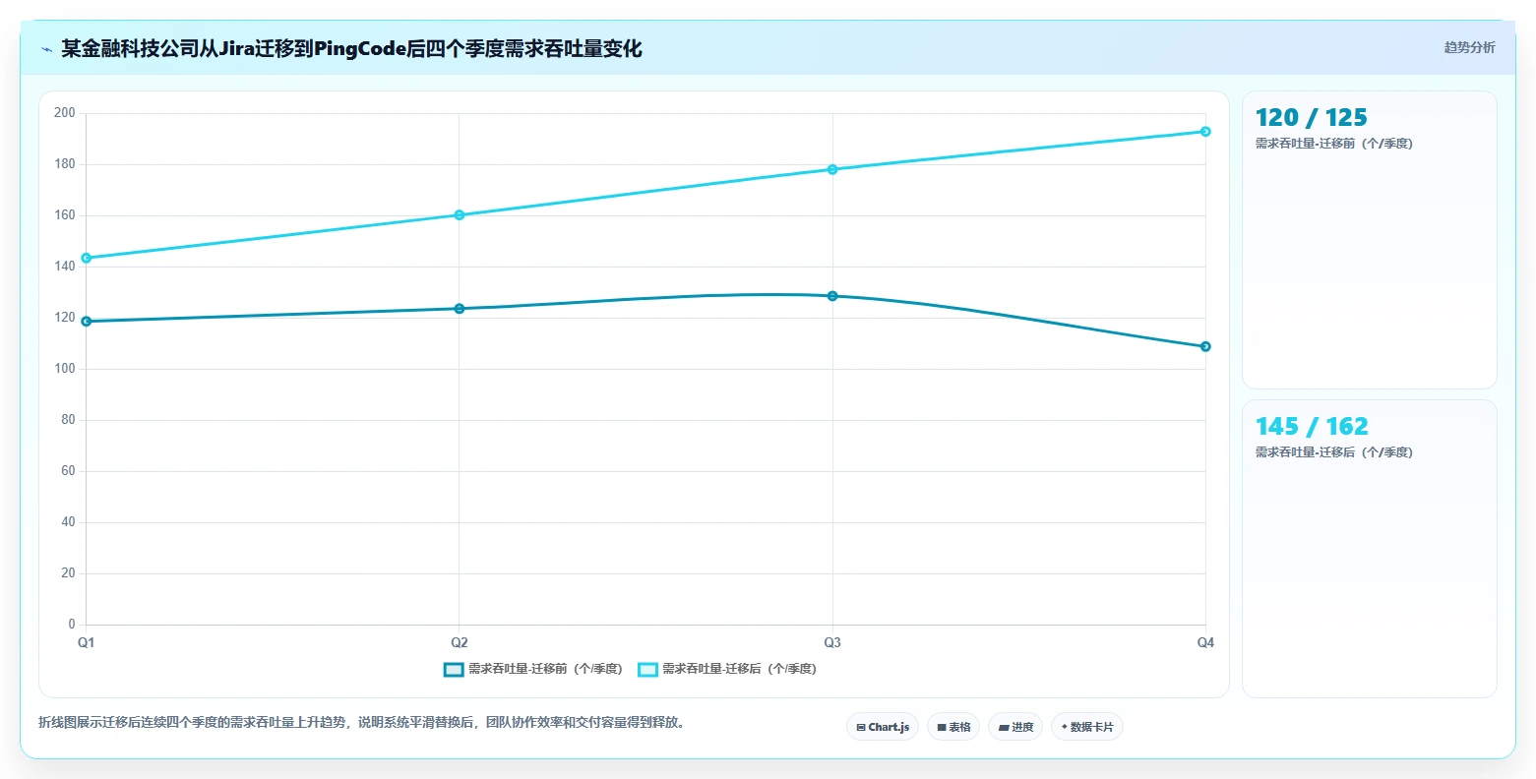Image resolution: width=1536 pixels, height=779 pixels.
Task: Click the 需求吞吐量-迁移后 legend label text
Action: [739, 669]
